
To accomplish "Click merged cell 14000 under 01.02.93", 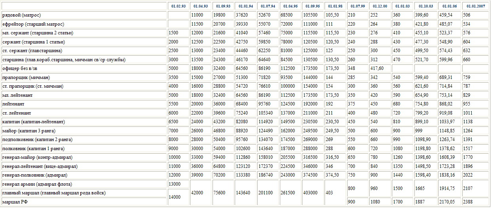I will click(x=175, y=197).
